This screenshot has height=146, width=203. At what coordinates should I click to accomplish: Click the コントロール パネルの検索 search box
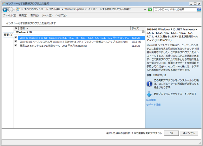pyautogui.click(x=175, y=10)
